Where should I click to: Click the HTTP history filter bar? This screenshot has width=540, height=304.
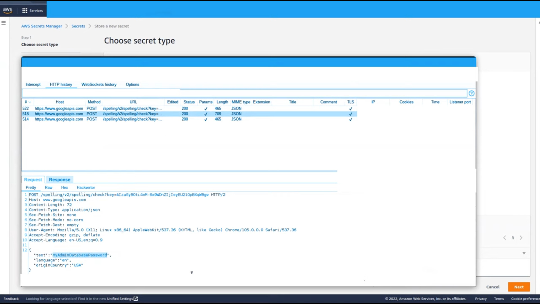click(x=244, y=93)
